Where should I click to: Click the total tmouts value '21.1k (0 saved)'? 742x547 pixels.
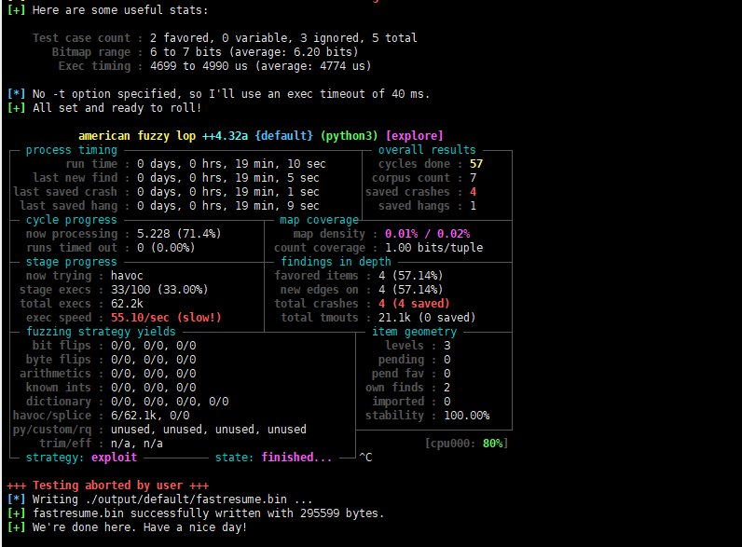tap(427, 318)
